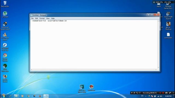Screen dimensions: 175x98
Task: Open the Chrome icon in the taskbar
Action: click(28, 96)
